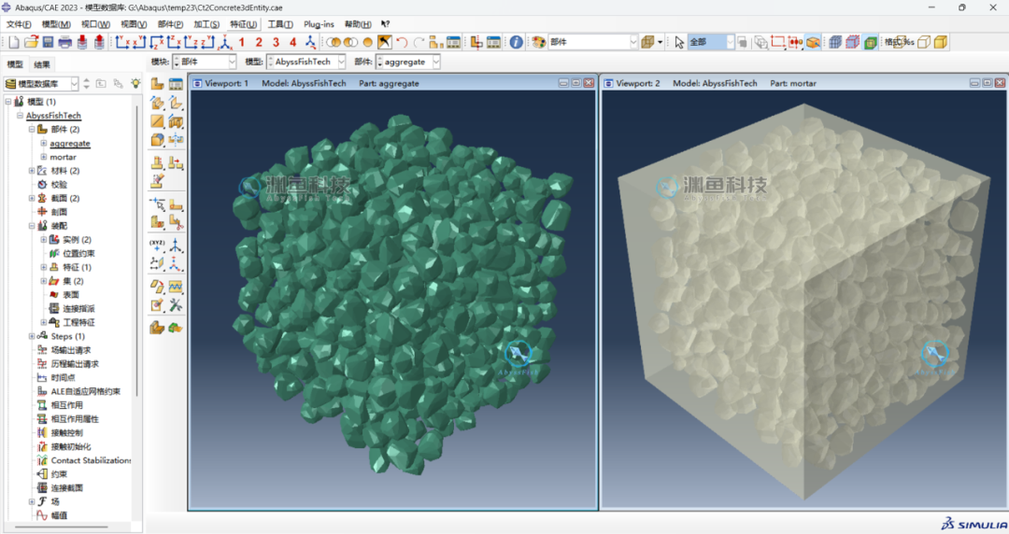The height and width of the screenshot is (534, 1009).
Task: Click the light bulb icon in the model tree
Action: [x=135, y=84]
